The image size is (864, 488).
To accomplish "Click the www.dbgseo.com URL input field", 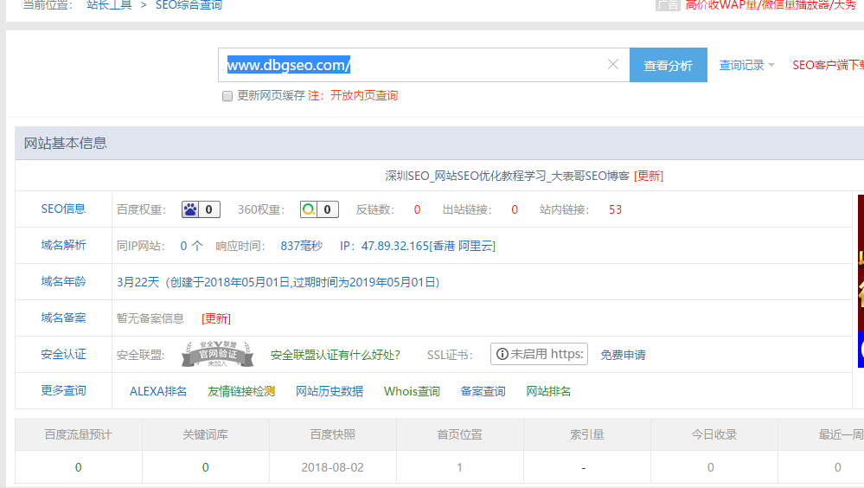I will pos(424,65).
